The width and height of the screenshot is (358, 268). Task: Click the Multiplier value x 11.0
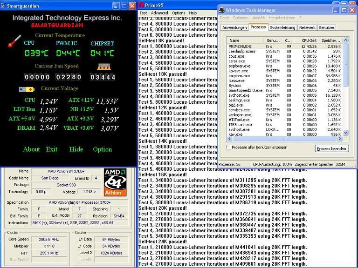49,246
